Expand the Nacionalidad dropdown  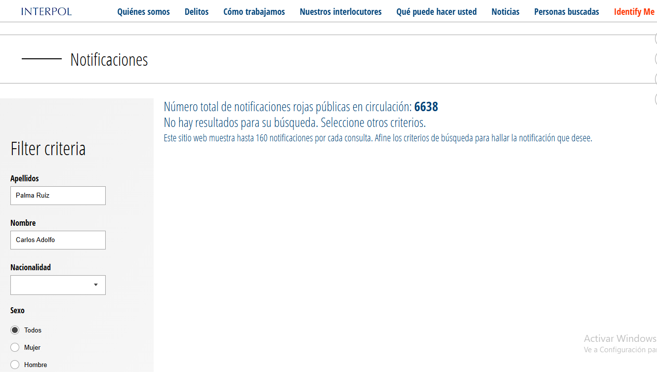(x=58, y=285)
